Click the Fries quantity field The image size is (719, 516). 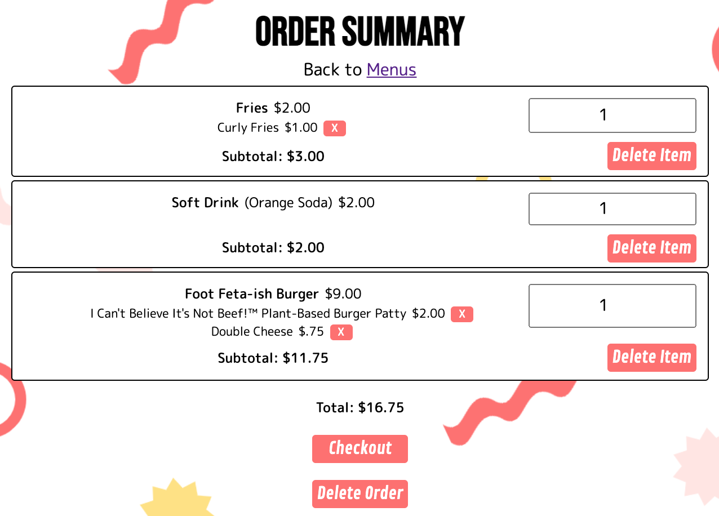612,115
